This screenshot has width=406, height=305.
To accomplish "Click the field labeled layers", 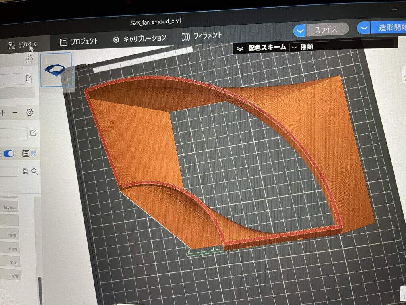I will [x=9, y=207].
